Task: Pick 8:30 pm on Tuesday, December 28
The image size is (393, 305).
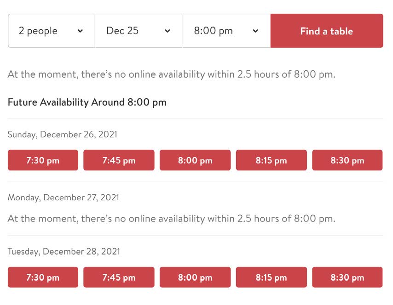Action: tap(347, 277)
